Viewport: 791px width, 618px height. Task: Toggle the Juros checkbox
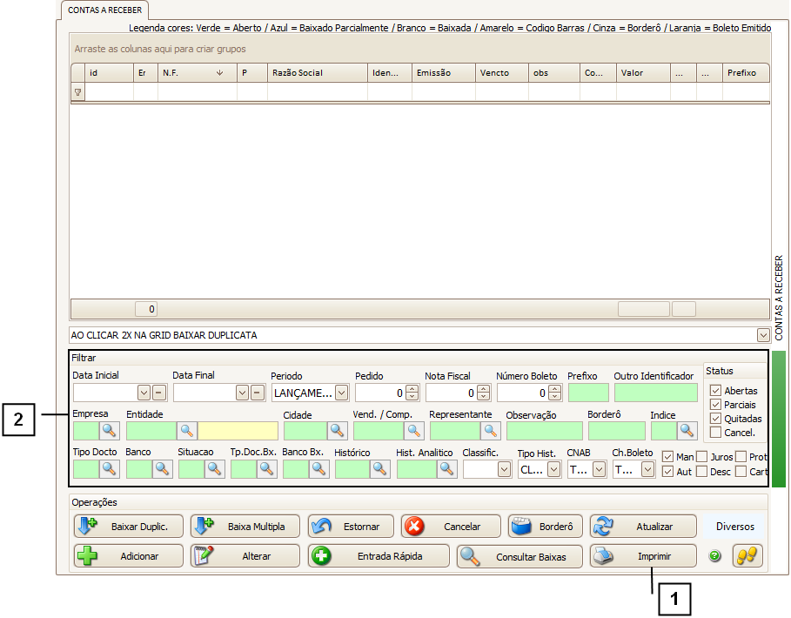pyautogui.click(x=701, y=457)
